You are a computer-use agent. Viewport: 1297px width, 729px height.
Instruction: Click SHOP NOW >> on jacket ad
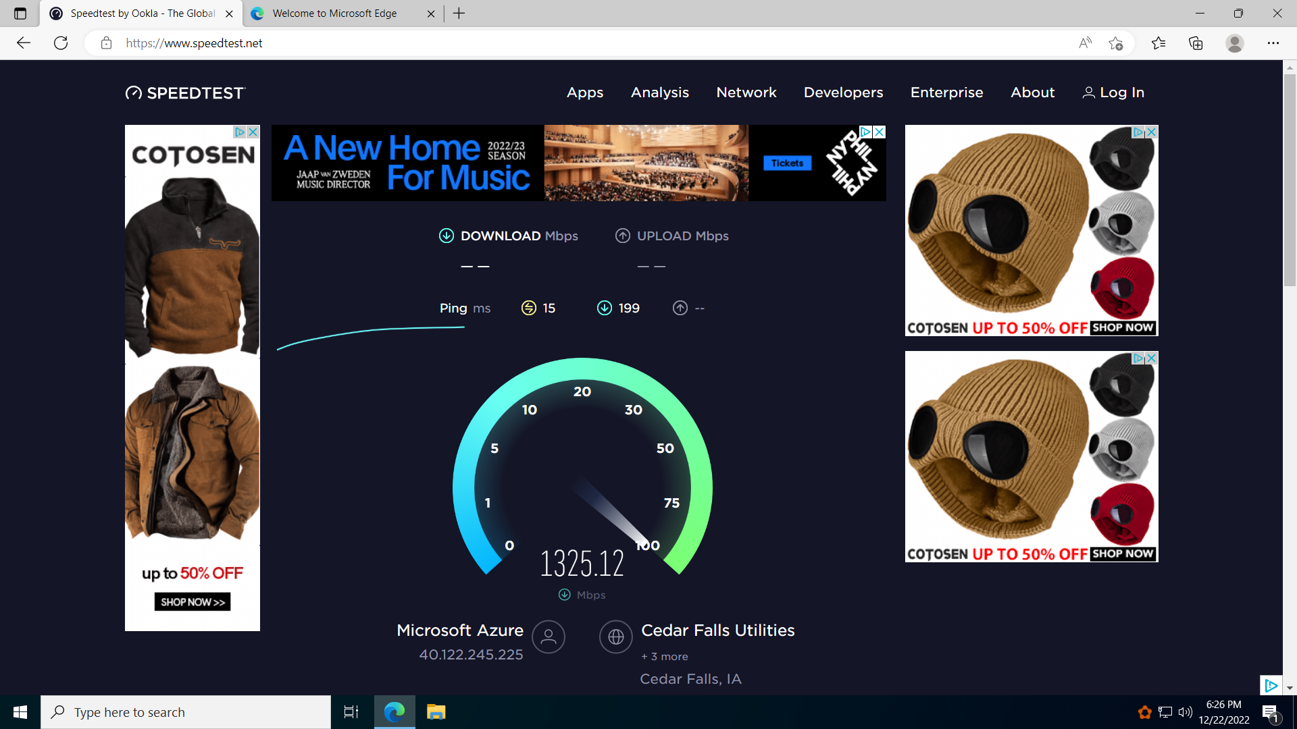tap(193, 602)
